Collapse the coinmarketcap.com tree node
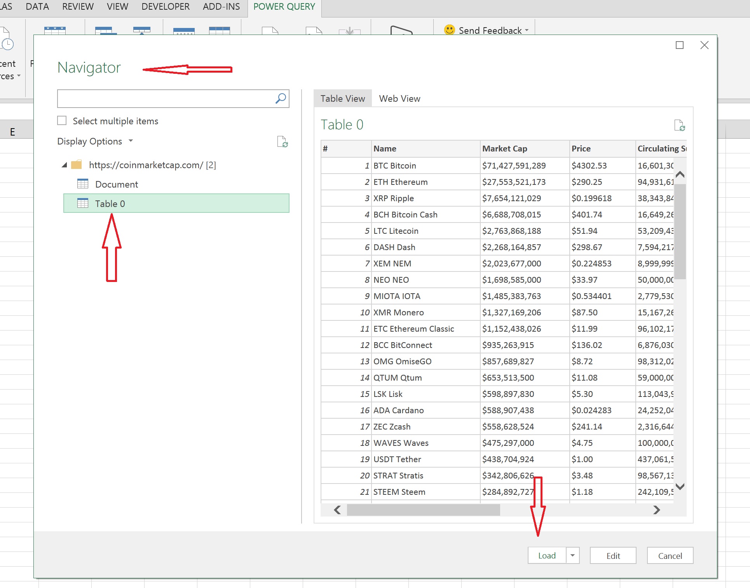This screenshot has width=750, height=588. pyautogui.click(x=65, y=165)
